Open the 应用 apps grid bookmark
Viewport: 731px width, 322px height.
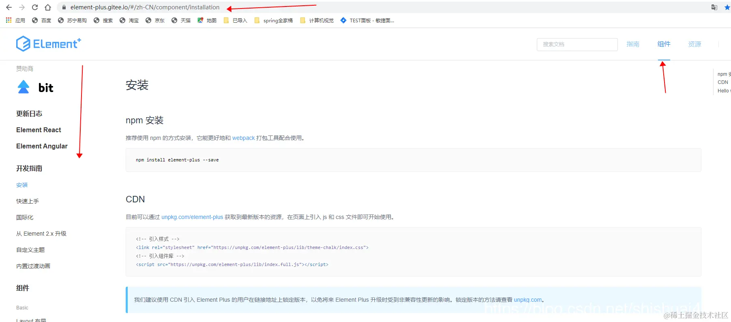coord(15,20)
